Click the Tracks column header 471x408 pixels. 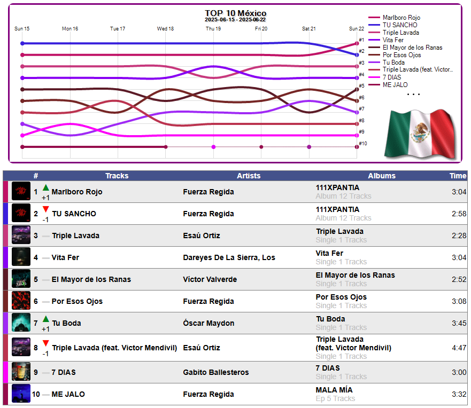coord(117,176)
